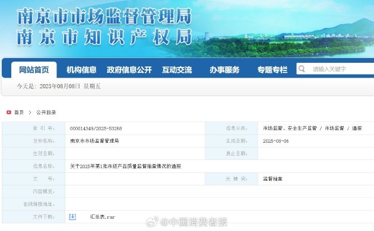Open the 专题专栏 navigation item
This screenshot has width=374, height=231.
pos(272,70)
